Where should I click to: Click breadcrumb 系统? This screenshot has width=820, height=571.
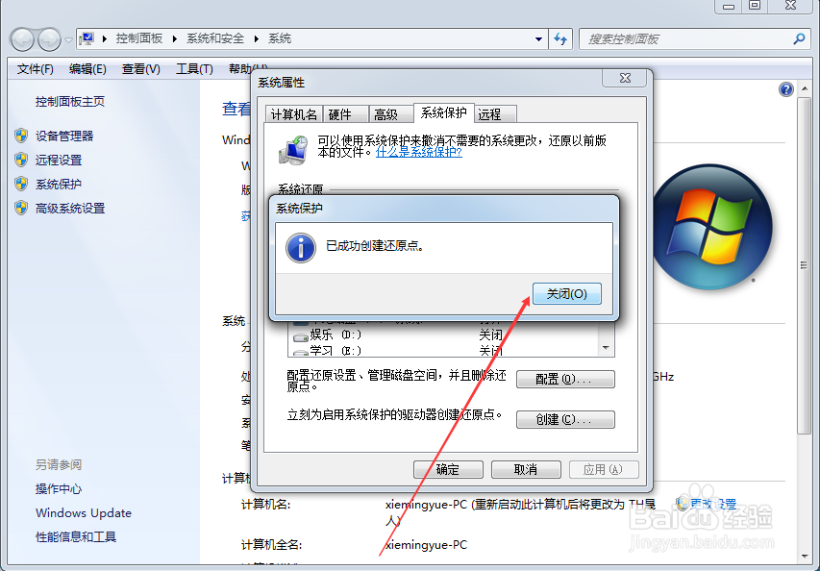280,38
